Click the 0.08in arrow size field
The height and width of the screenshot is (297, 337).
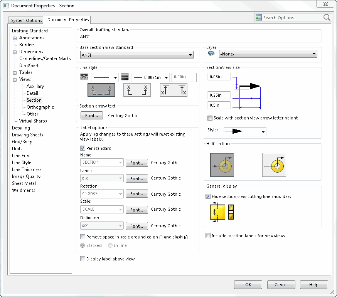coord(219,77)
